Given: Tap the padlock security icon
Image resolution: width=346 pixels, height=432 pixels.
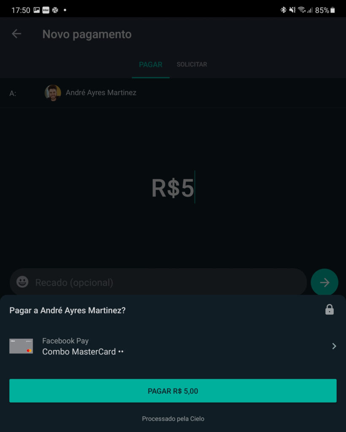Looking at the screenshot, I should click(x=330, y=310).
